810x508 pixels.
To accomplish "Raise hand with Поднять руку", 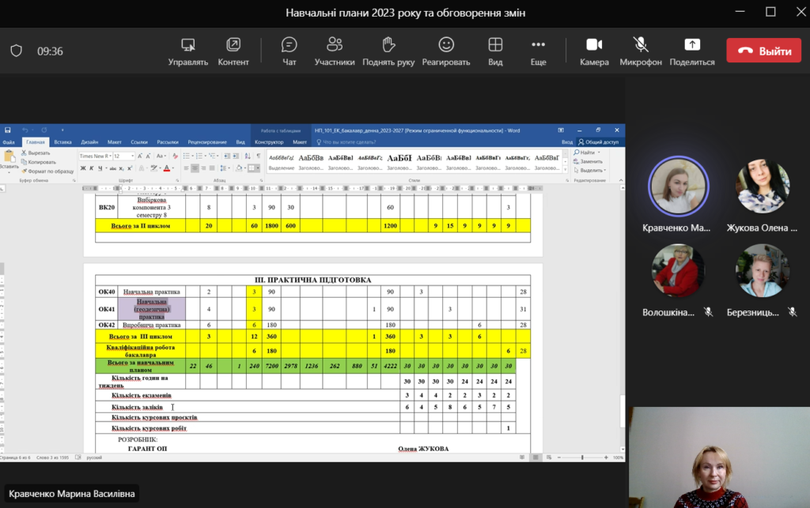I will tap(388, 51).
